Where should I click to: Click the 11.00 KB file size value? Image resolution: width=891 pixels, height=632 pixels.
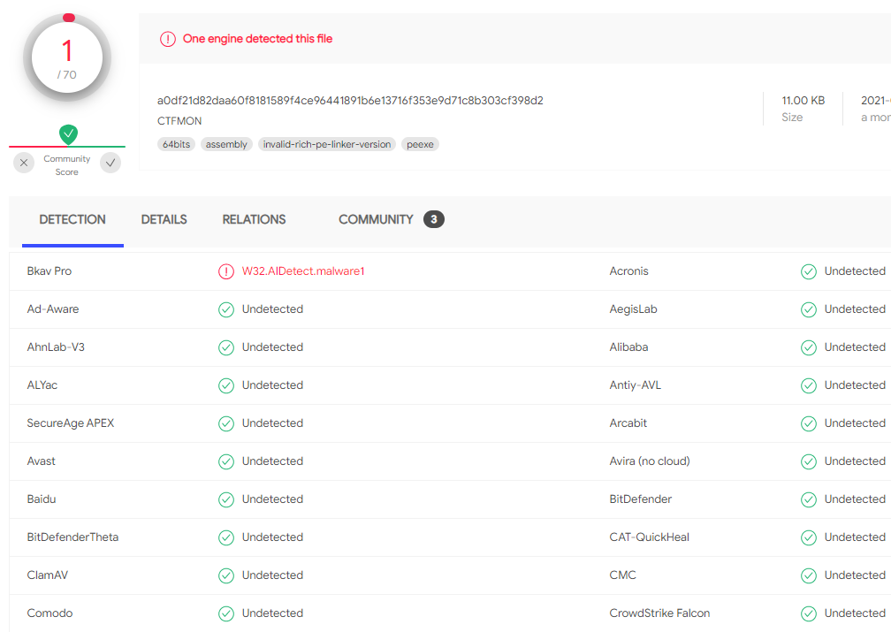coord(803,101)
